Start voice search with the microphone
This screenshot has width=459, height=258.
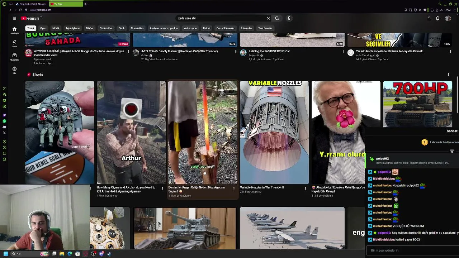[x=289, y=18]
